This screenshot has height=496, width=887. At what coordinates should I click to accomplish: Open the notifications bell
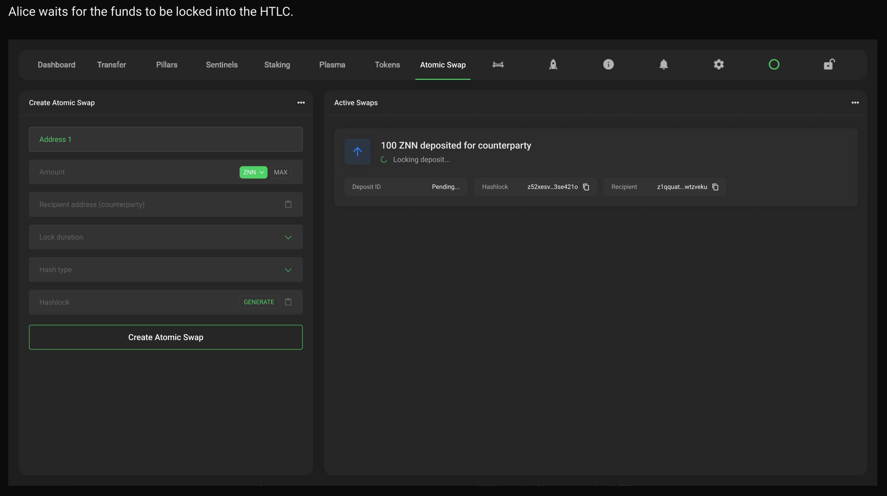point(663,65)
